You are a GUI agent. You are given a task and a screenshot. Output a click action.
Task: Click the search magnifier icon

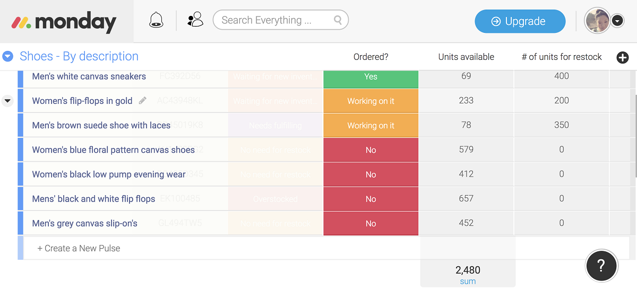(x=338, y=21)
